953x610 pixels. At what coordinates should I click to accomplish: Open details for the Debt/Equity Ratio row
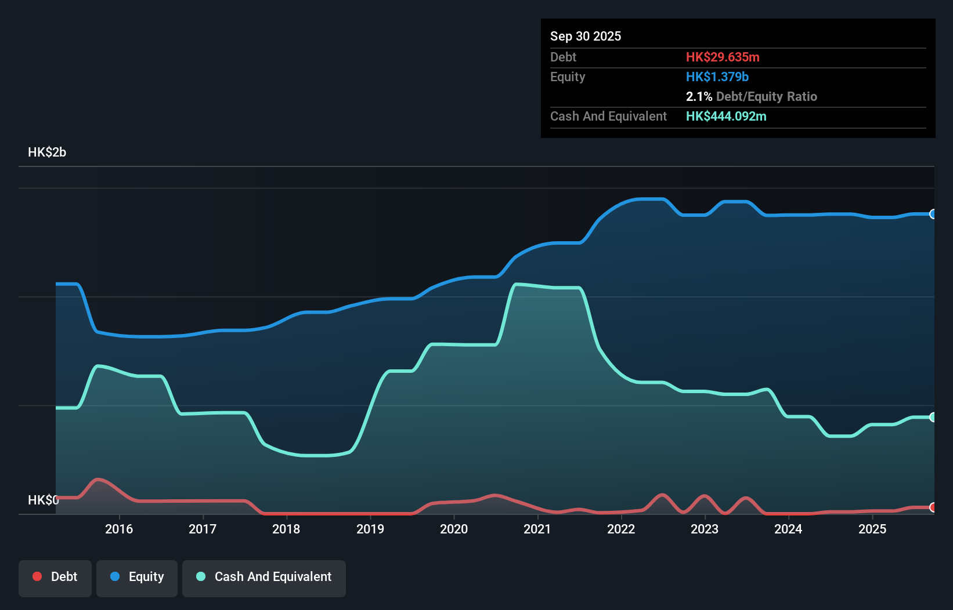[x=752, y=96]
